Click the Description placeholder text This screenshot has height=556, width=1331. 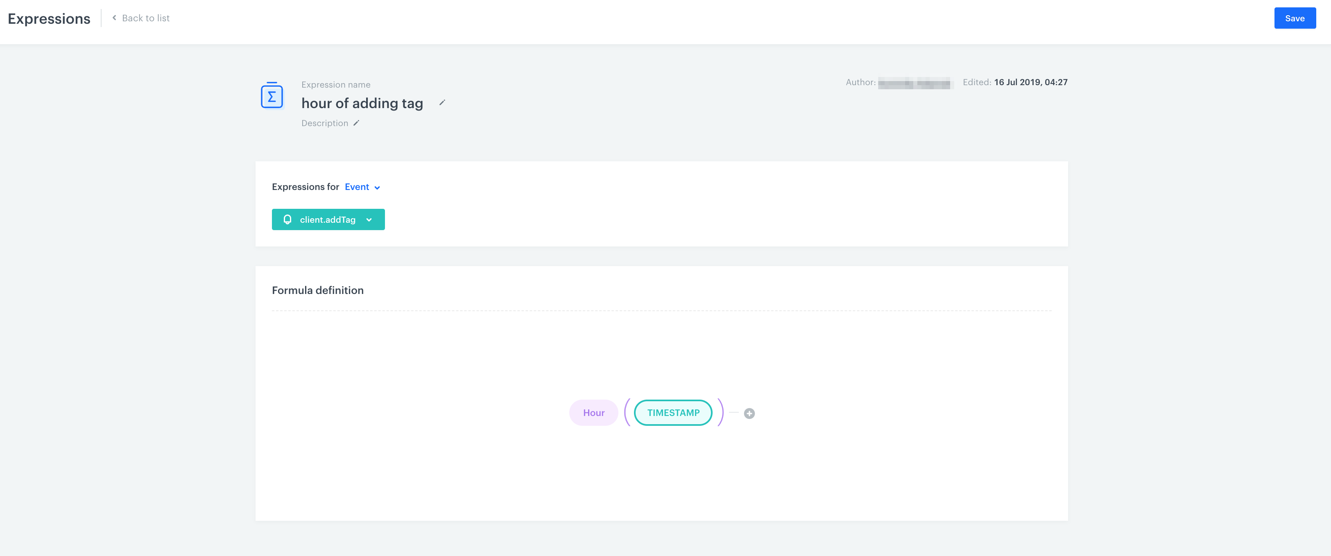click(324, 123)
